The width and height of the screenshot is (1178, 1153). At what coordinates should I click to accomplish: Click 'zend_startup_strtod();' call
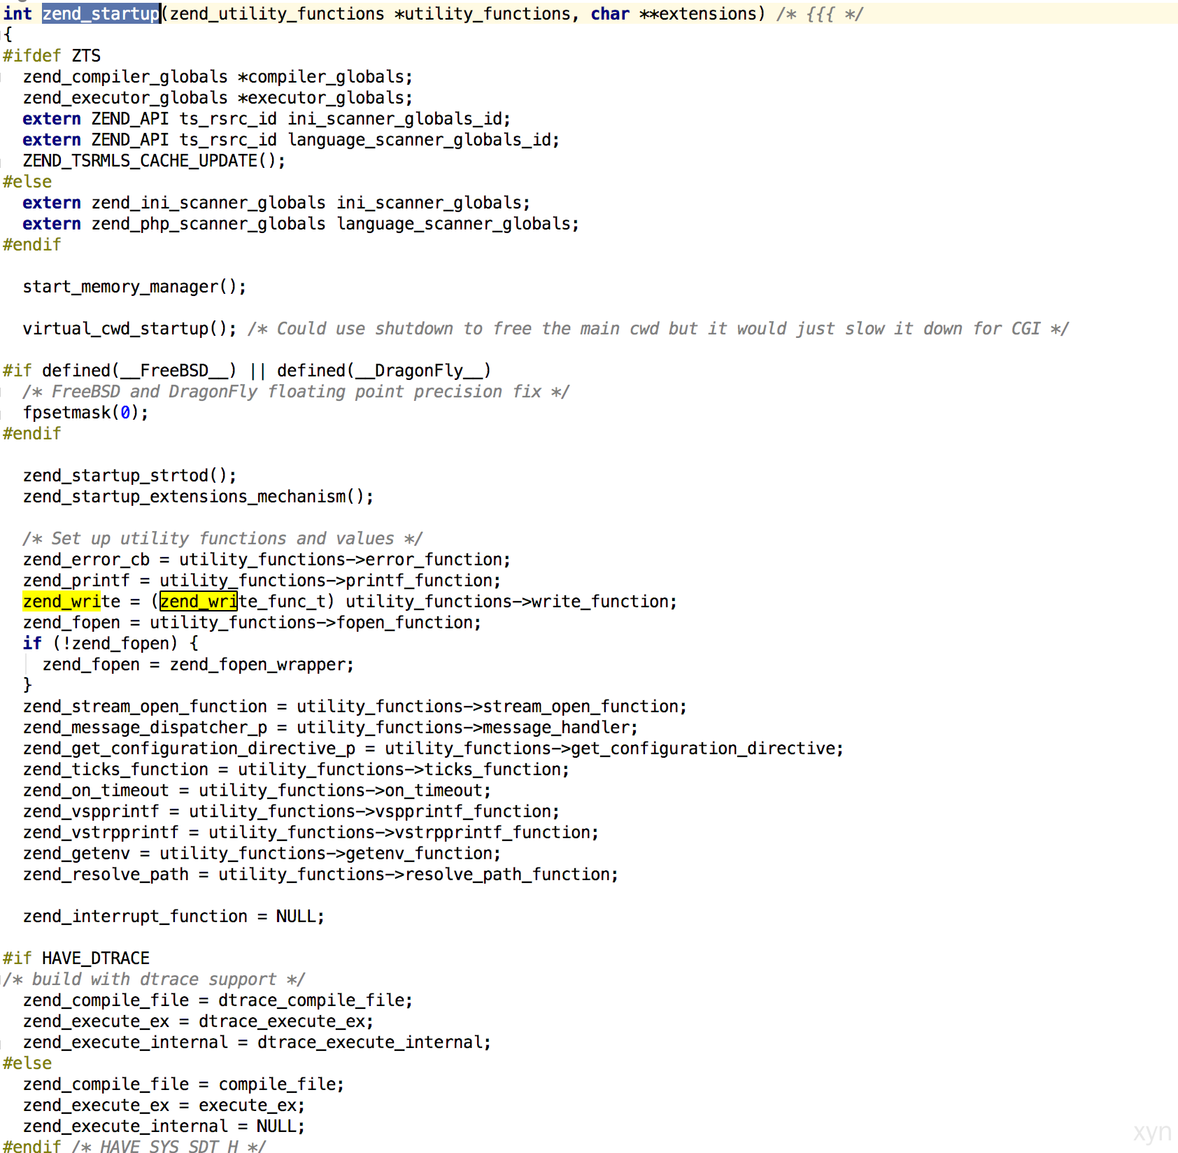[x=129, y=476]
